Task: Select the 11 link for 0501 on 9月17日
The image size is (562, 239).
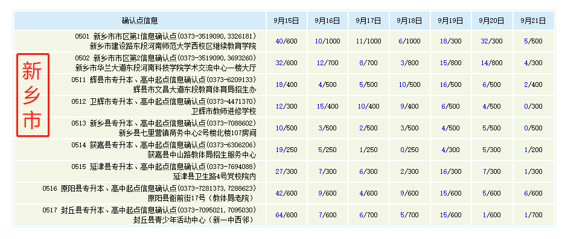Action: [x=360, y=41]
